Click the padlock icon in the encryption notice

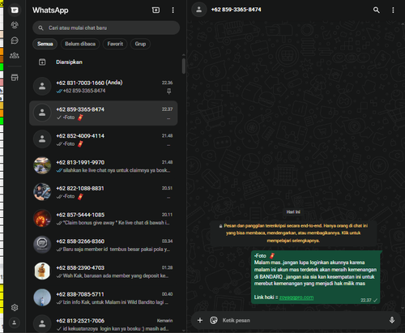[x=220, y=226]
